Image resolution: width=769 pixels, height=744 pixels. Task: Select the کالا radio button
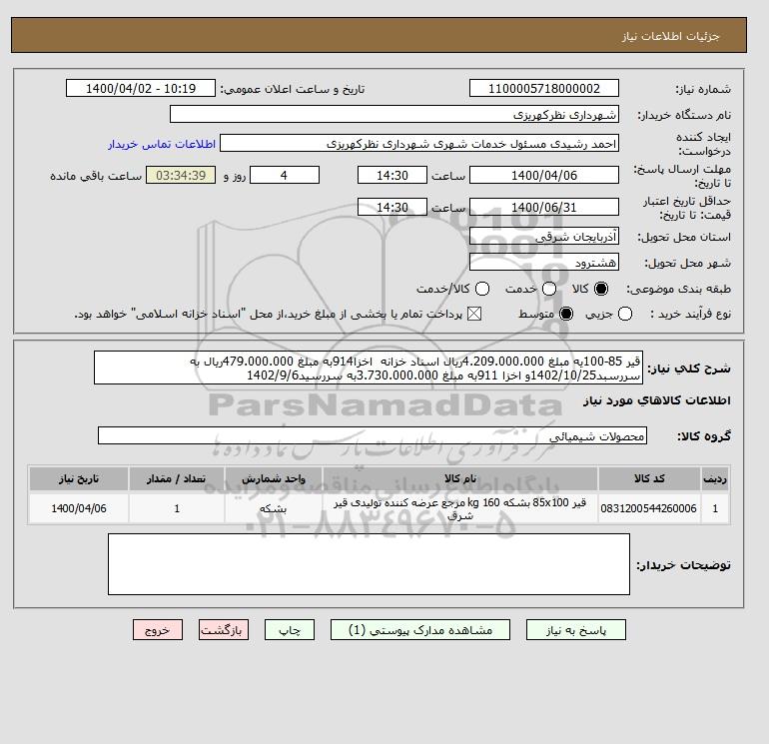601,289
